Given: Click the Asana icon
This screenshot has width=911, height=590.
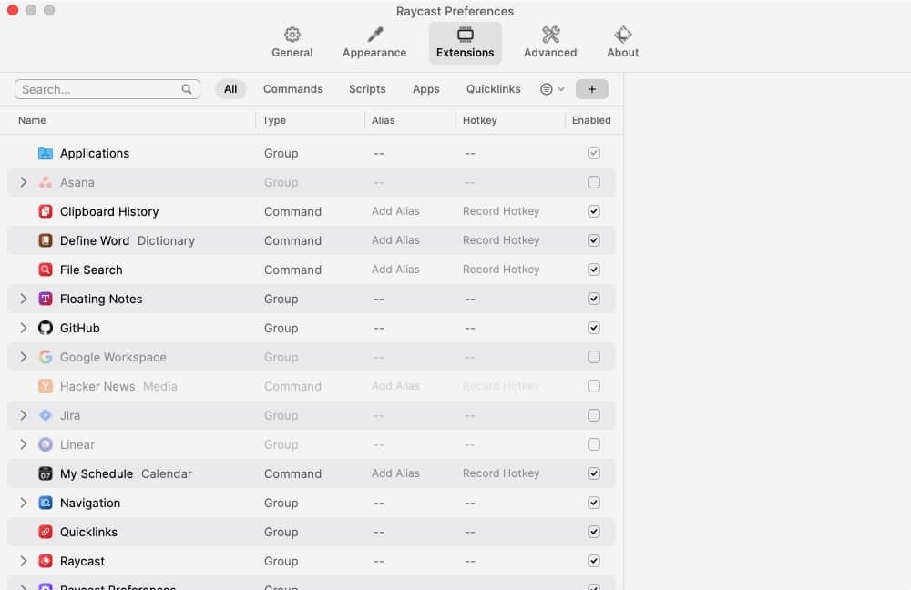Looking at the screenshot, I should coord(46,182).
